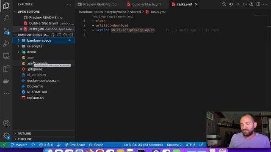Open editor more actions menu
This screenshot has width=271, height=152.
coord(265,4)
